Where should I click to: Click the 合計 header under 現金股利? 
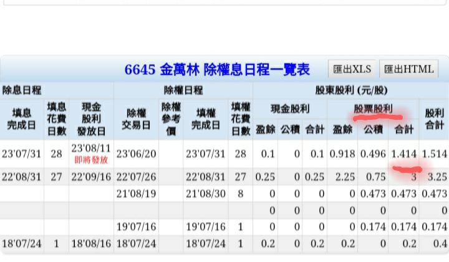click(x=315, y=130)
